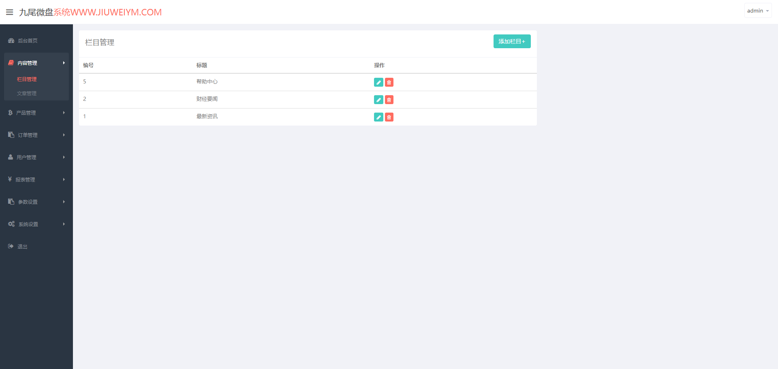Open the 参数设置 sidebar menu

coord(36,202)
